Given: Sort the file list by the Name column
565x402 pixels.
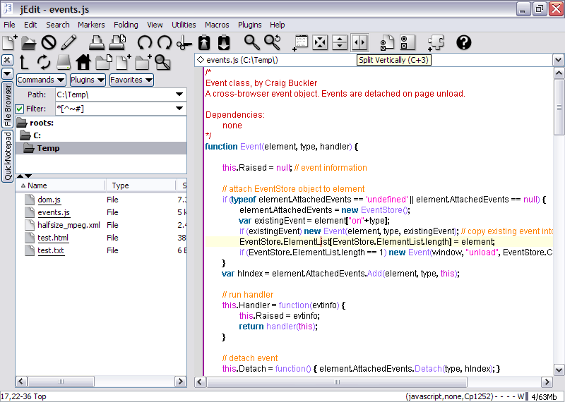Looking at the screenshot, I should point(61,185).
